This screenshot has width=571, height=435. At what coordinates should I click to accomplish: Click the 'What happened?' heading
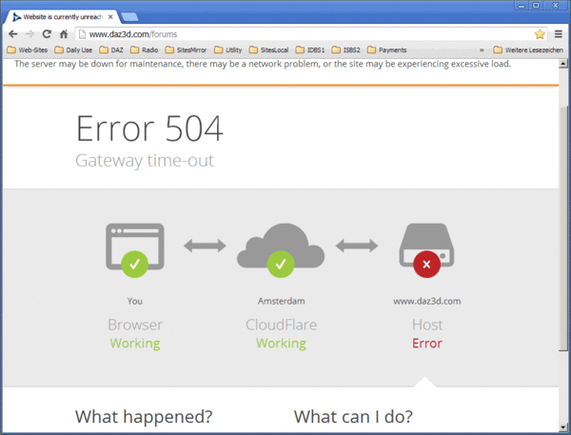tap(144, 416)
